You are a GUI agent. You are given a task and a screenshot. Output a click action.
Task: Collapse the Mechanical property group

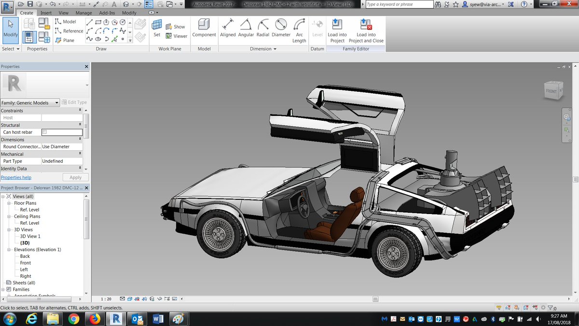pos(80,154)
